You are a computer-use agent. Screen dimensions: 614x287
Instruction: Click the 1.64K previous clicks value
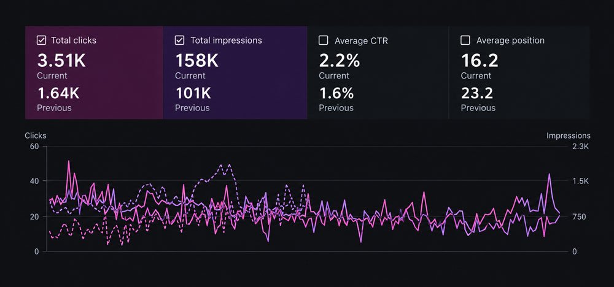pos(58,93)
